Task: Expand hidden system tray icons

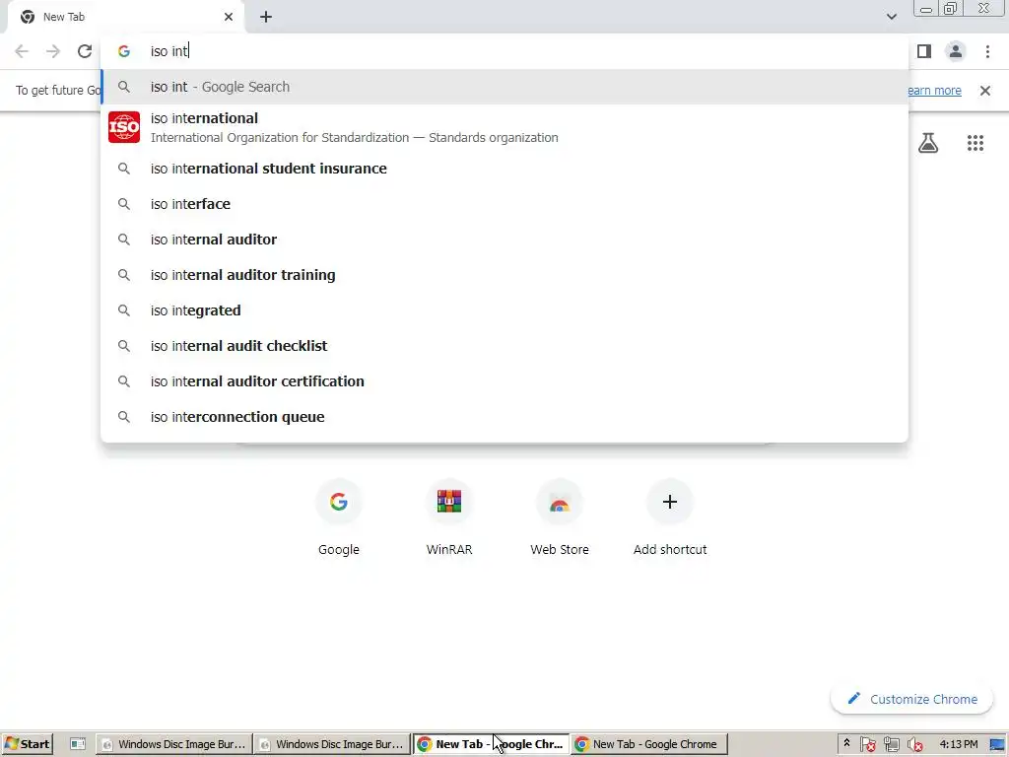Action: coord(846,743)
